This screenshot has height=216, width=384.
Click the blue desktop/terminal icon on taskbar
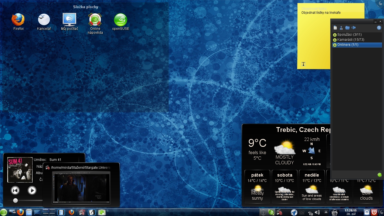[x=37, y=212]
